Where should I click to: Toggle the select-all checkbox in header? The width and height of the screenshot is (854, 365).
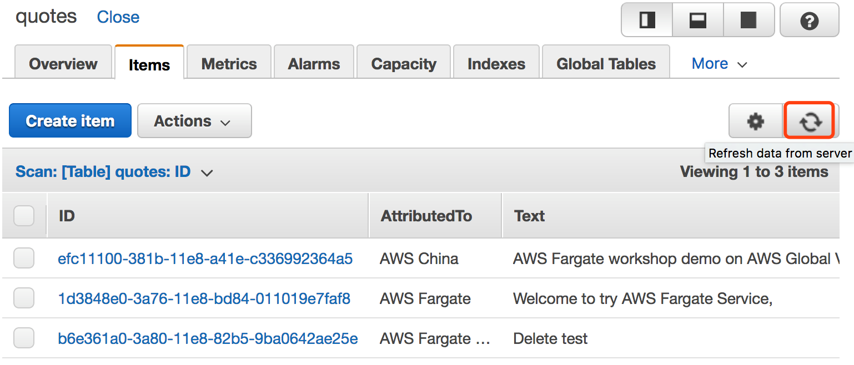24,216
